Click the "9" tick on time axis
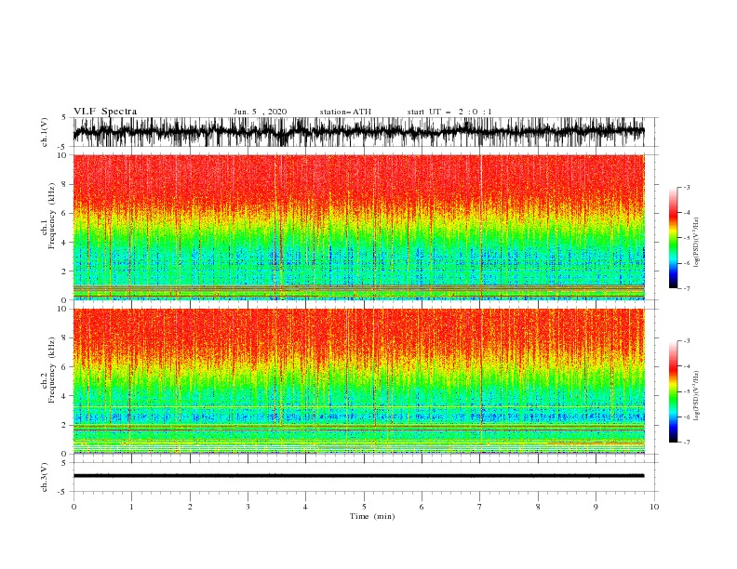The image size is (737, 569). tap(596, 507)
